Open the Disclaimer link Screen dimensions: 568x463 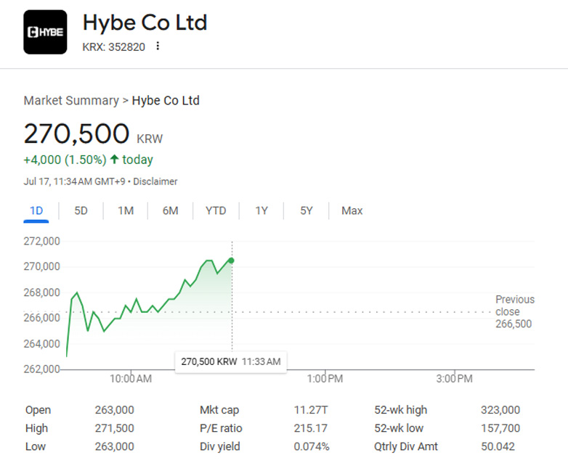pyautogui.click(x=155, y=181)
